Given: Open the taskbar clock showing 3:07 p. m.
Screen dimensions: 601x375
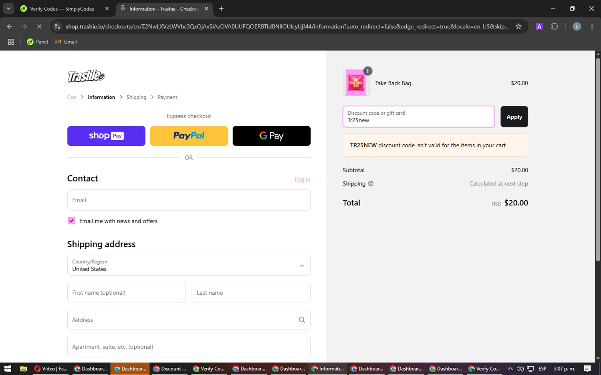Looking at the screenshot, I should point(564,369).
